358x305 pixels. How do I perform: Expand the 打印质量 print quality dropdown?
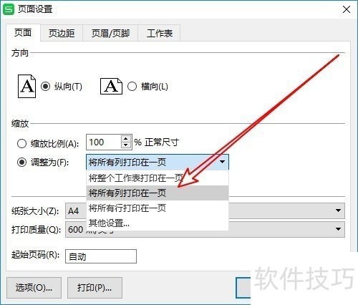click(338, 229)
